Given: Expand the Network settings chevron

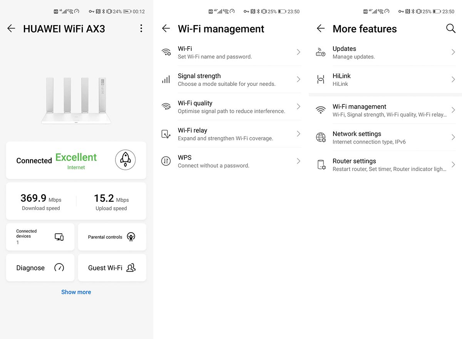Looking at the screenshot, I should (x=453, y=137).
